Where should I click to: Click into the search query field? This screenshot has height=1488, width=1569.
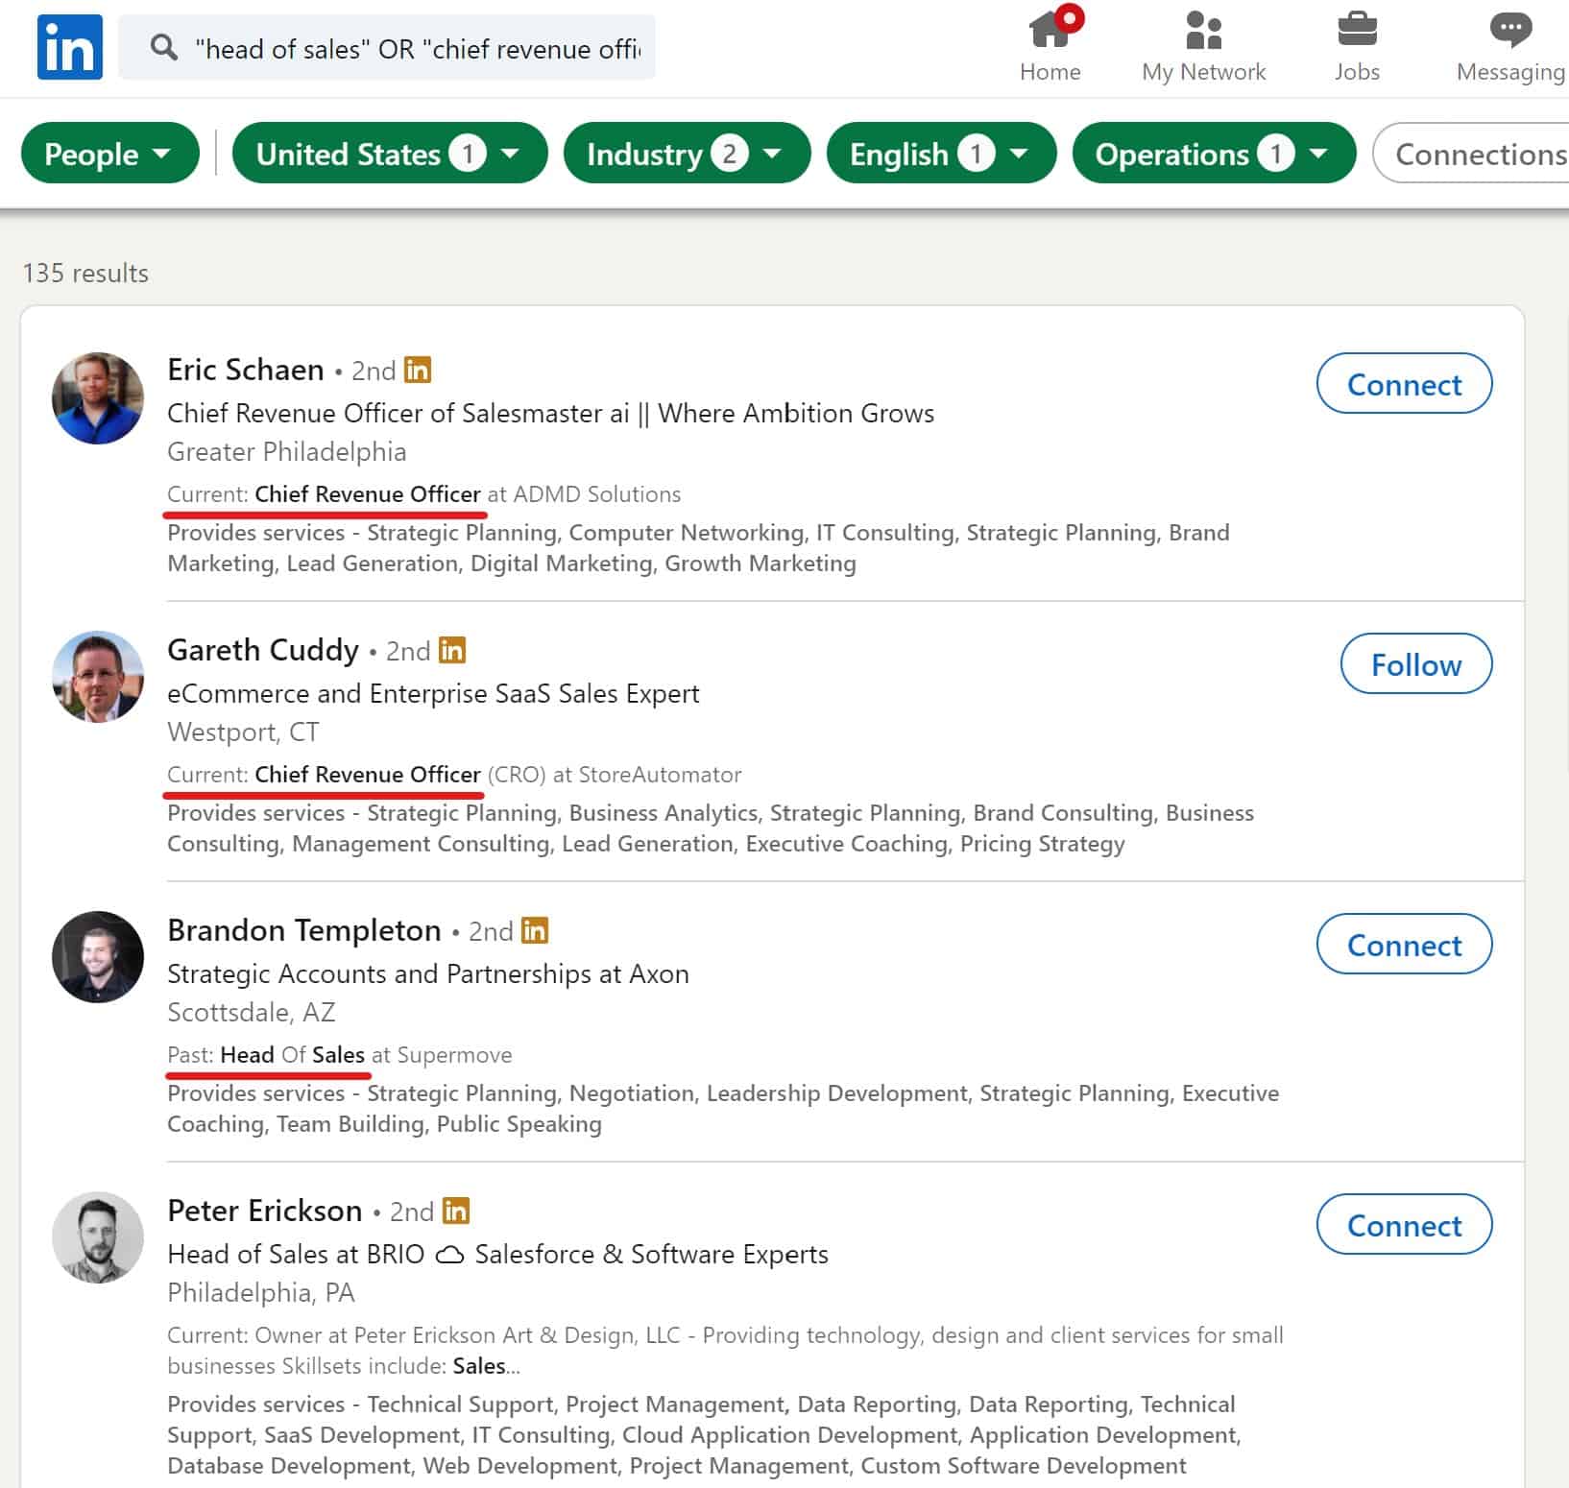point(418,48)
